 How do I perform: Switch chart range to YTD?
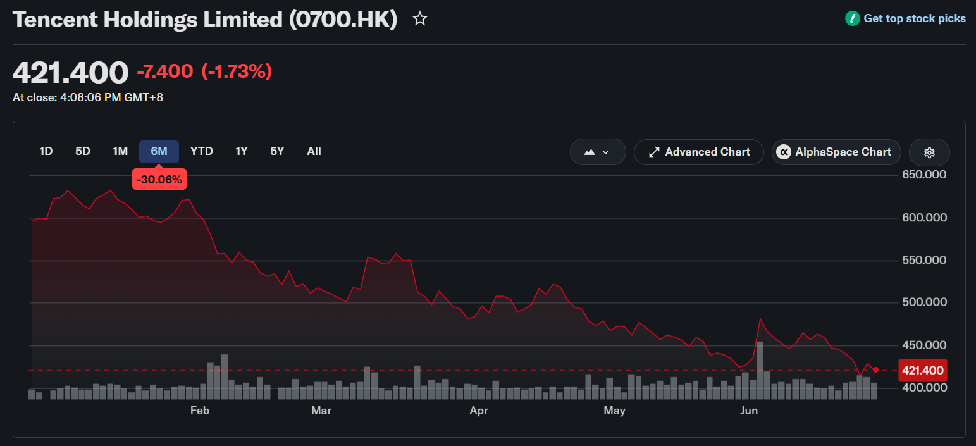pos(202,151)
